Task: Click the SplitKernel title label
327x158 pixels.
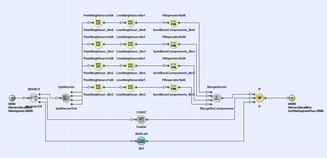Action: 66,87
